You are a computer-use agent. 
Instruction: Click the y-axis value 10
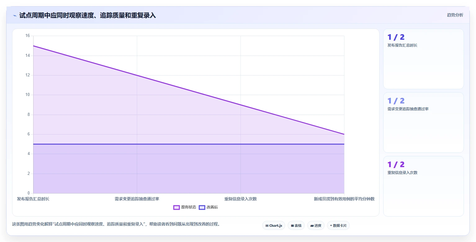(27, 95)
